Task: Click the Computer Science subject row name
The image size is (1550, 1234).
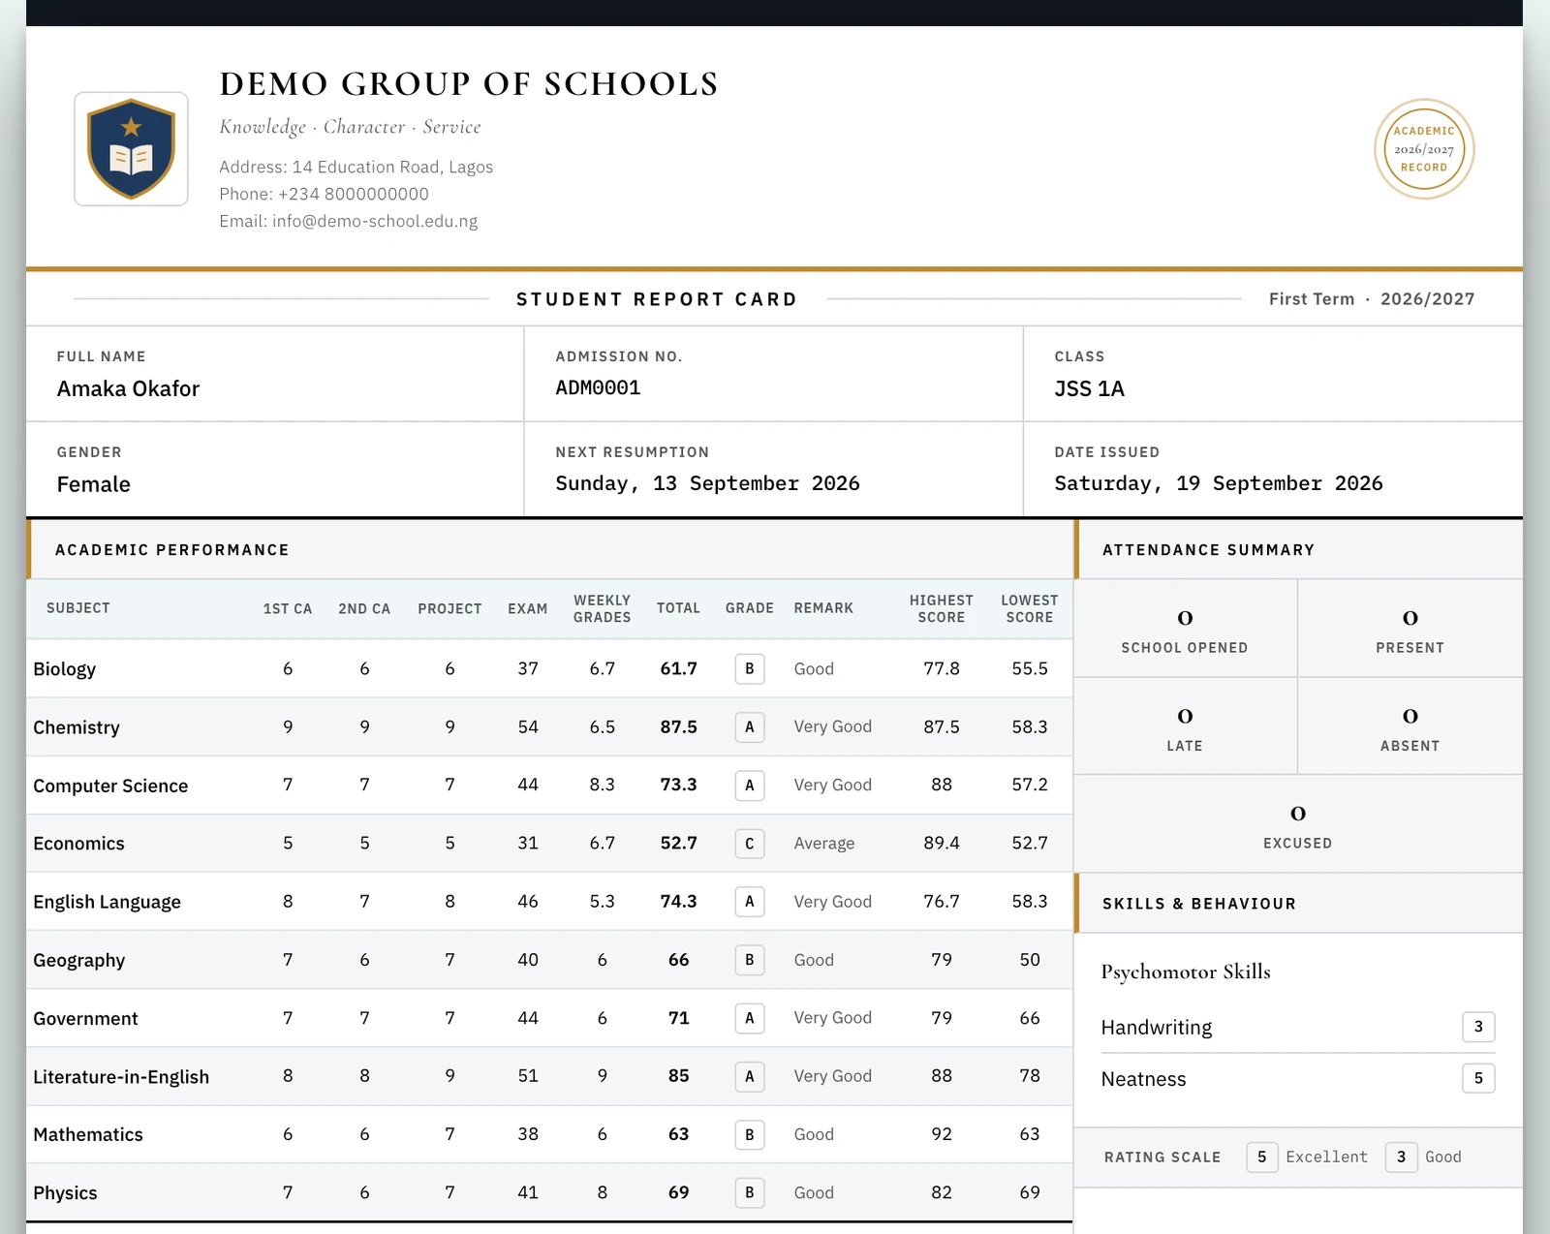Action: pyautogui.click(x=110, y=786)
